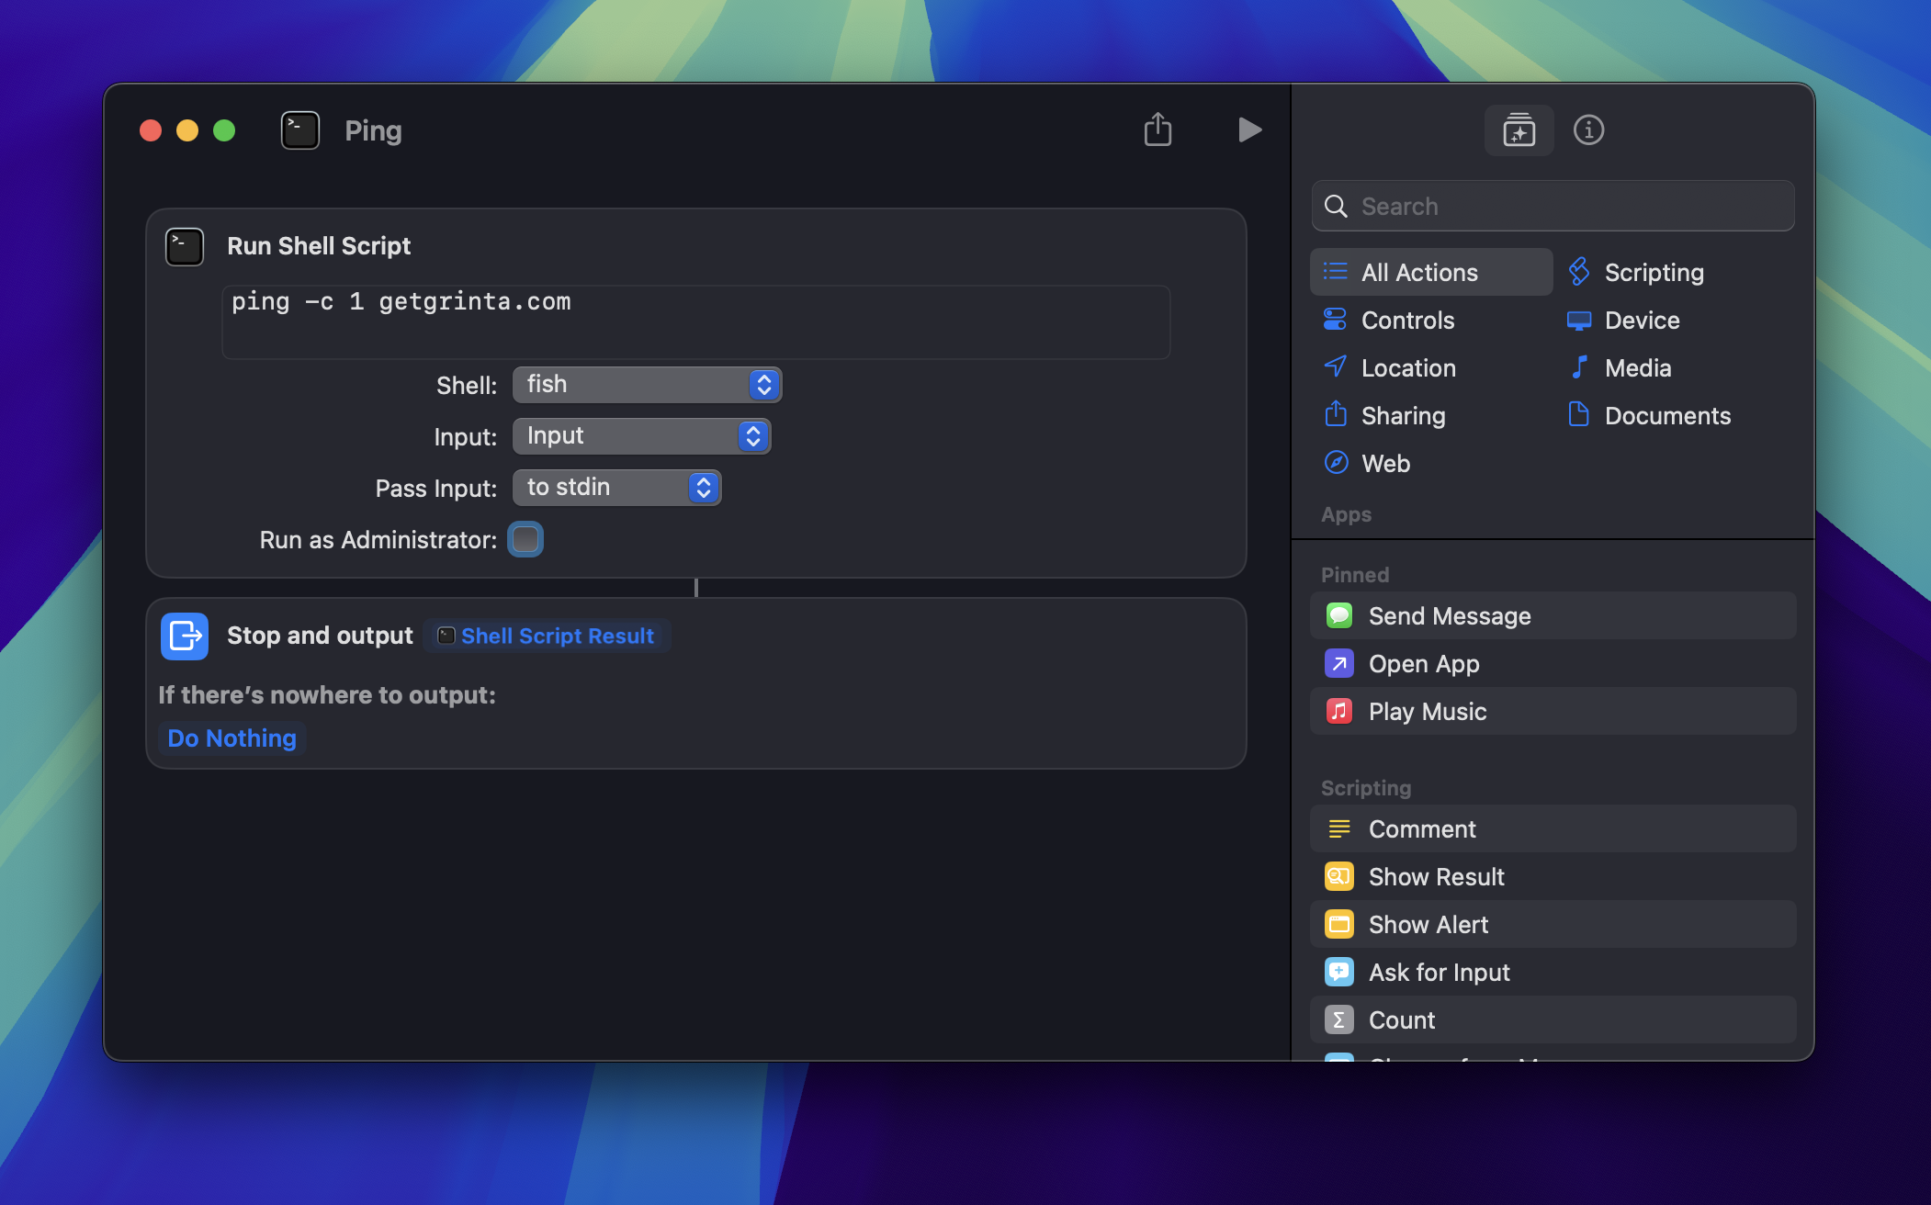Click the share icon in title bar
The width and height of the screenshot is (1931, 1205).
[x=1157, y=130]
